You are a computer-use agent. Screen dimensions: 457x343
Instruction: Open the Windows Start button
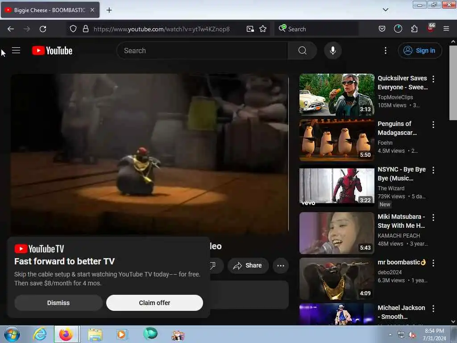(12, 334)
